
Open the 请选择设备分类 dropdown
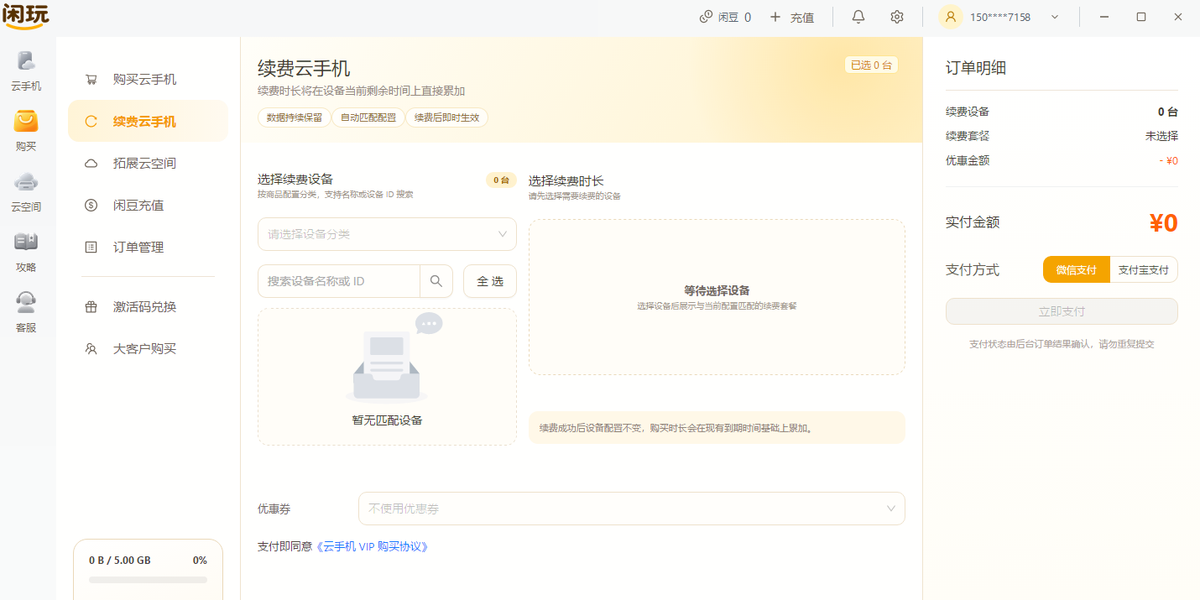pos(387,234)
